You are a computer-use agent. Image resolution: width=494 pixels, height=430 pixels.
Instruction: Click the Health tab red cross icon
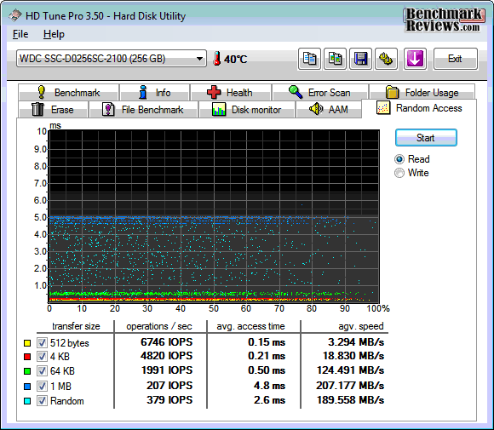[214, 92]
